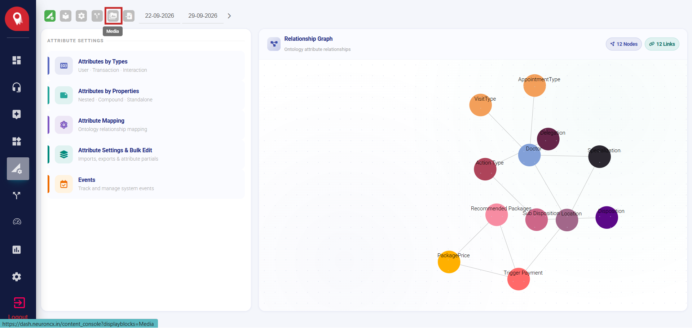
Task: Expand date range with right chevron
Action: pyautogui.click(x=229, y=16)
